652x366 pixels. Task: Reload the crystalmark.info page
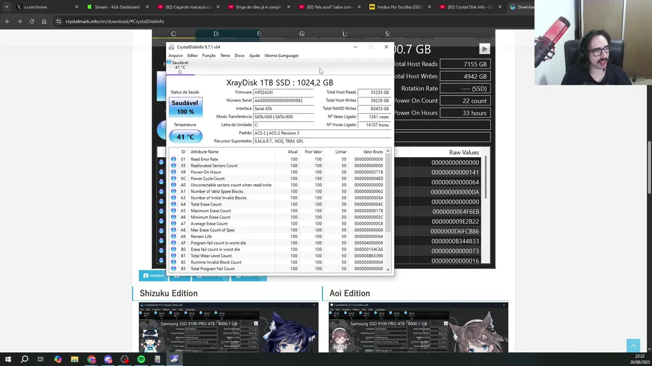(x=32, y=21)
